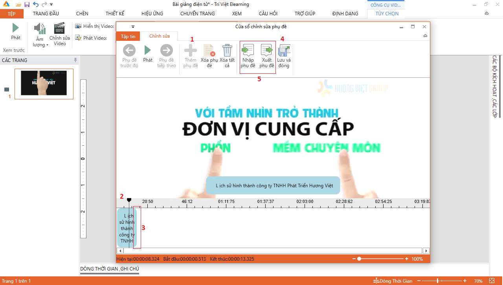Switch to the CÂU HỎI ribbon tab
The width and height of the screenshot is (503, 285).
click(x=268, y=13)
